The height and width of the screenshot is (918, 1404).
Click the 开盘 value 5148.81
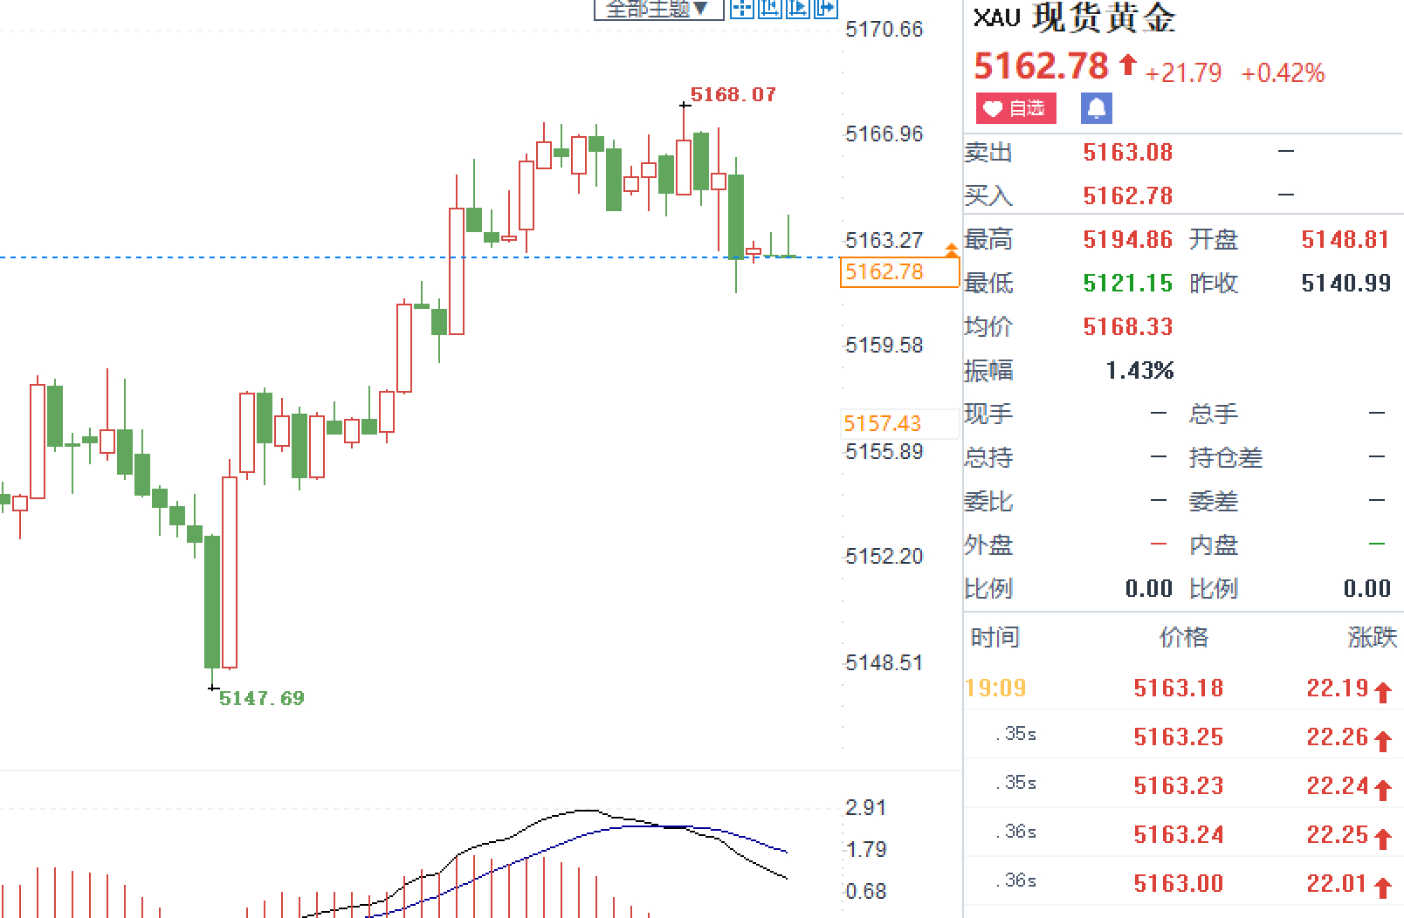pyautogui.click(x=1345, y=239)
